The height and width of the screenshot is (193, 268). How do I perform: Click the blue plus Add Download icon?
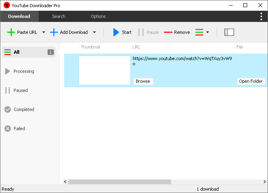[54, 32]
